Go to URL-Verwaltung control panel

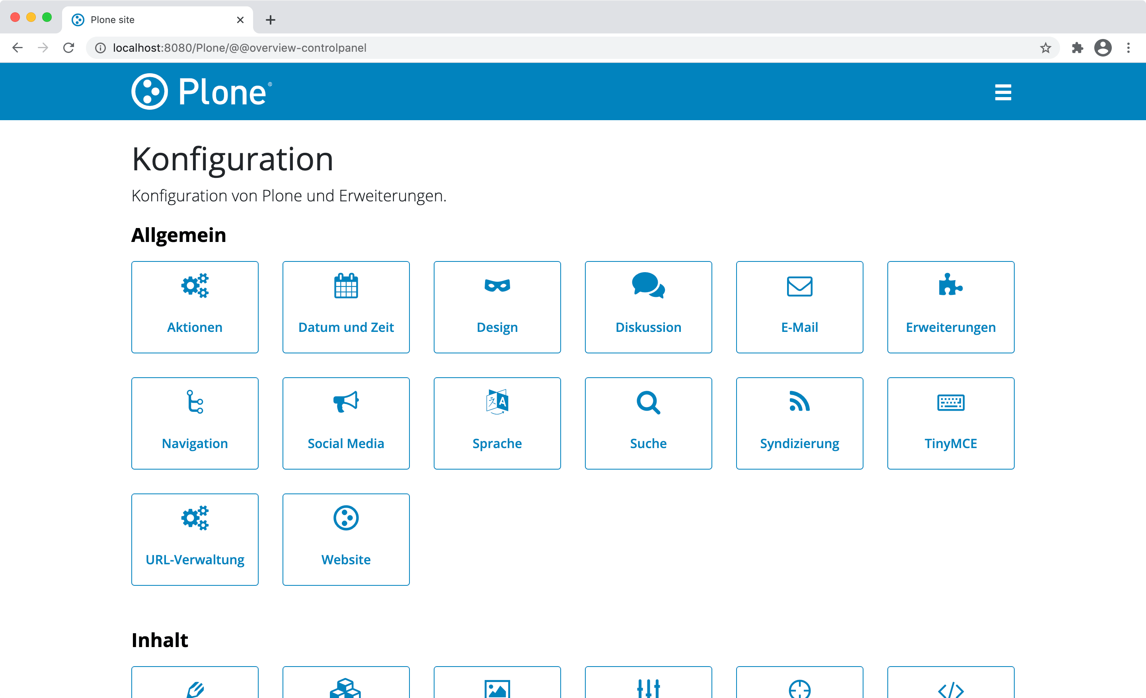pyautogui.click(x=195, y=559)
